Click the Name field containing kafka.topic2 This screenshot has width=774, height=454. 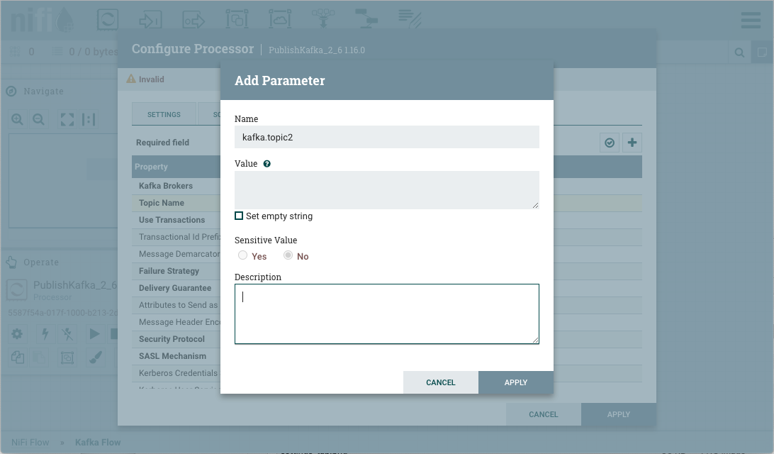pyautogui.click(x=386, y=137)
